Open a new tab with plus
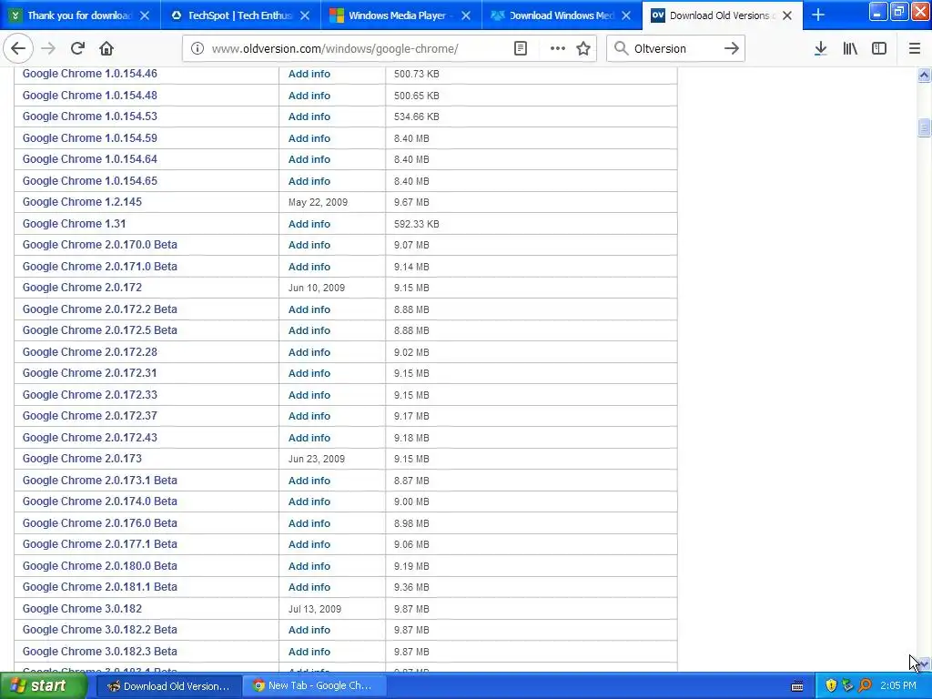This screenshot has width=932, height=699. [818, 15]
